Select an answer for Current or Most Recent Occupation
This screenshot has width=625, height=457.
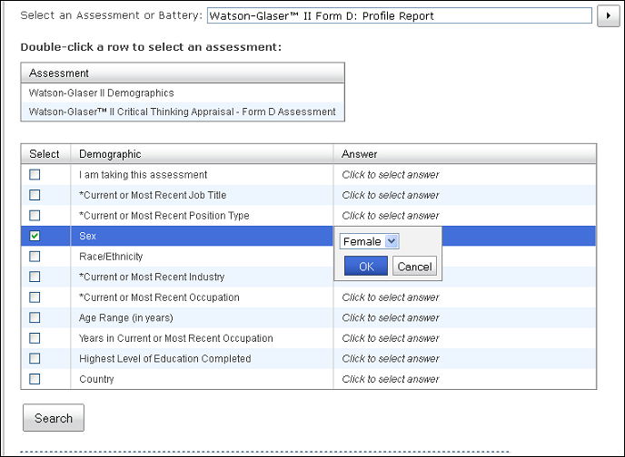coord(391,297)
